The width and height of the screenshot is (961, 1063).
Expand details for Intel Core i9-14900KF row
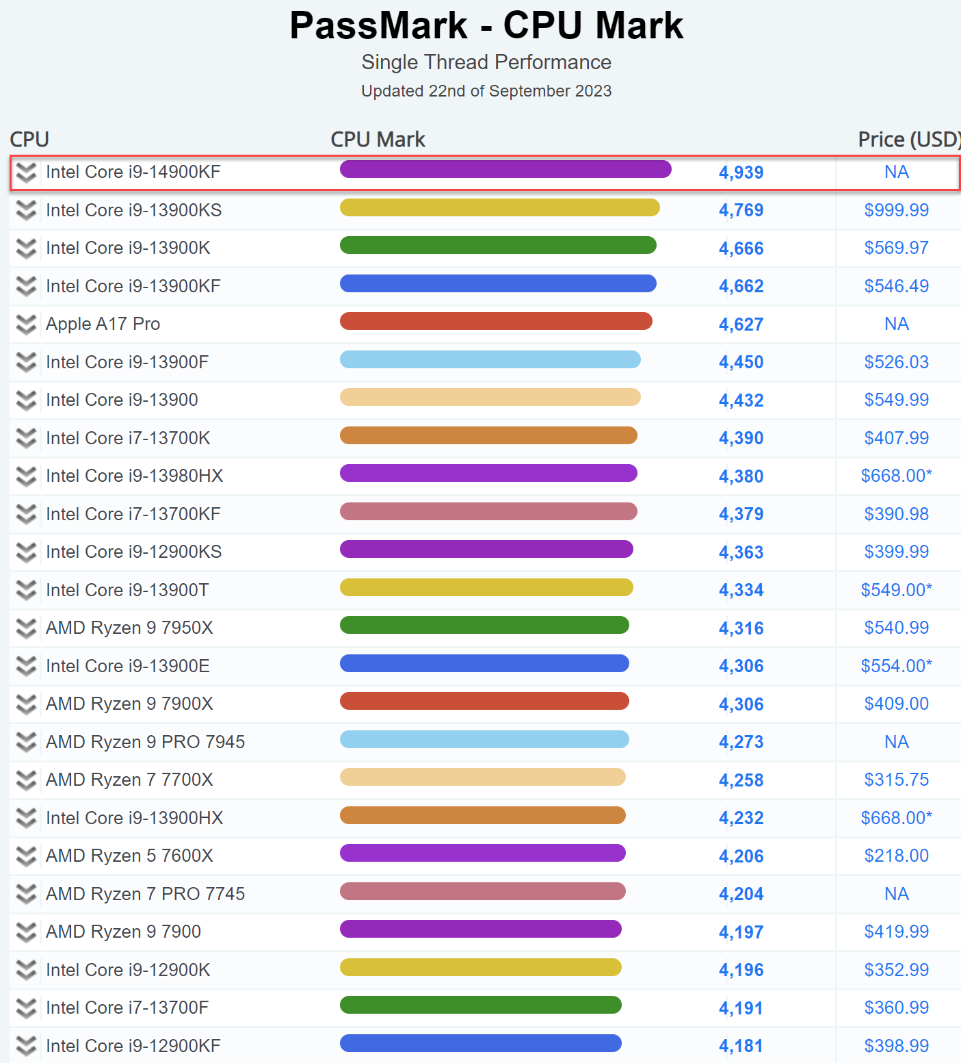coord(26,172)
